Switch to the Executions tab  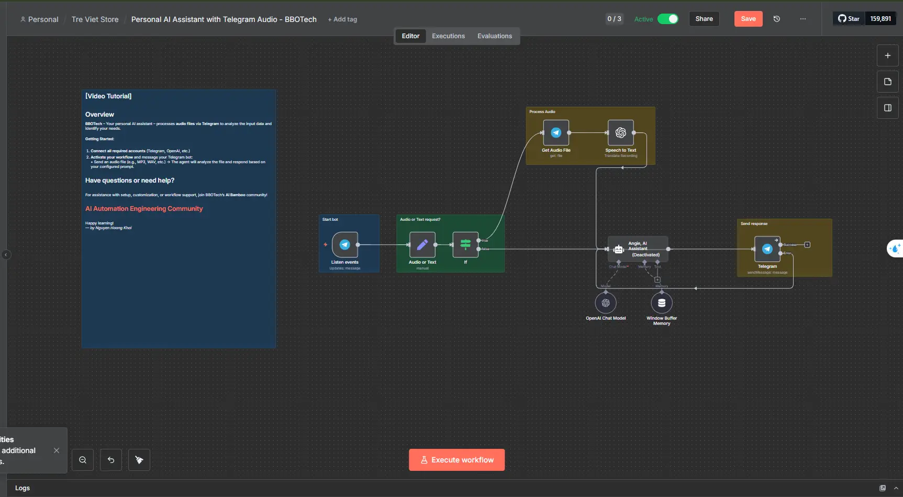(x=448, y=36)
